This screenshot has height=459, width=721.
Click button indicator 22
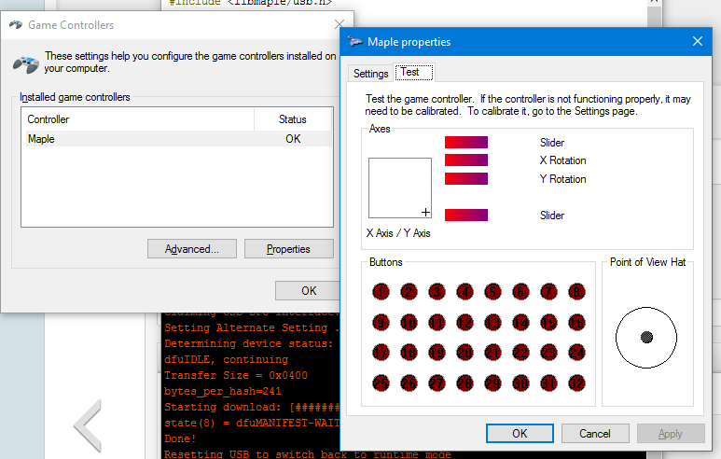click(x=520, y=353)
